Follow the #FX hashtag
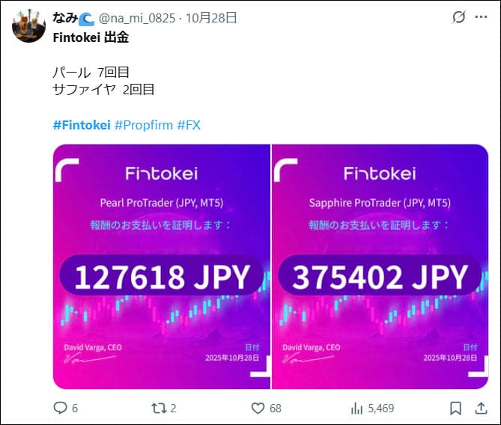The width and height of the screenshot is (501, 425). click(189, 125)
